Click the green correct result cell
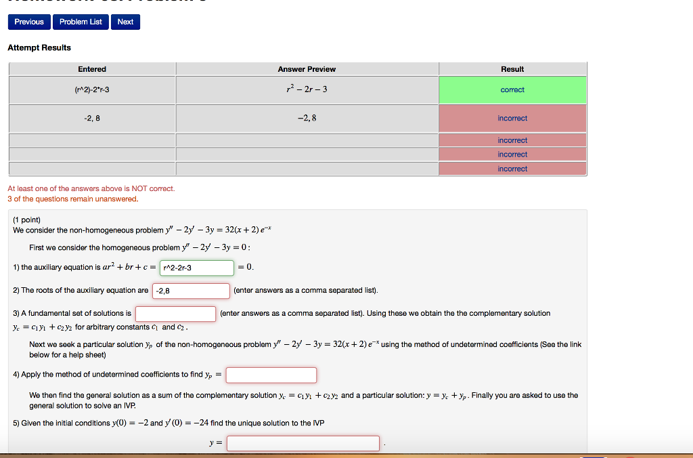The image size is (693, 458). tap(512, 89)
